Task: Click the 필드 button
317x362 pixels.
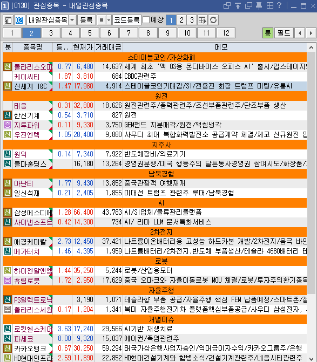Action: coord(284,33)
